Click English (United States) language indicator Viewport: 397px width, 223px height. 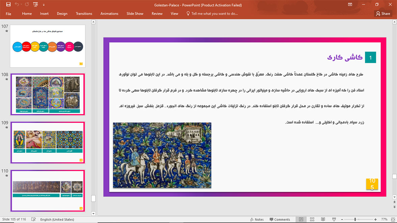click(57, 219)
